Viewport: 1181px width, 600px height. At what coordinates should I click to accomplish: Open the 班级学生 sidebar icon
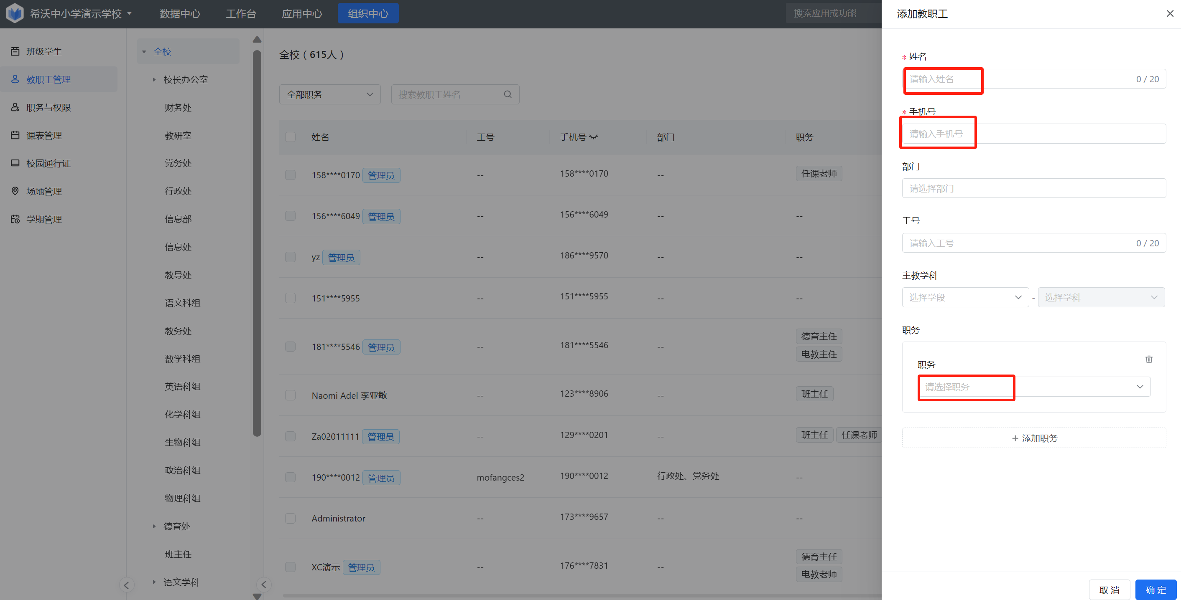15,51
